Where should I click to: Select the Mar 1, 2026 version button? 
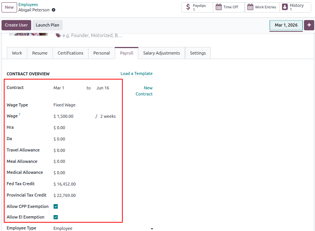[x=286, y=25]
